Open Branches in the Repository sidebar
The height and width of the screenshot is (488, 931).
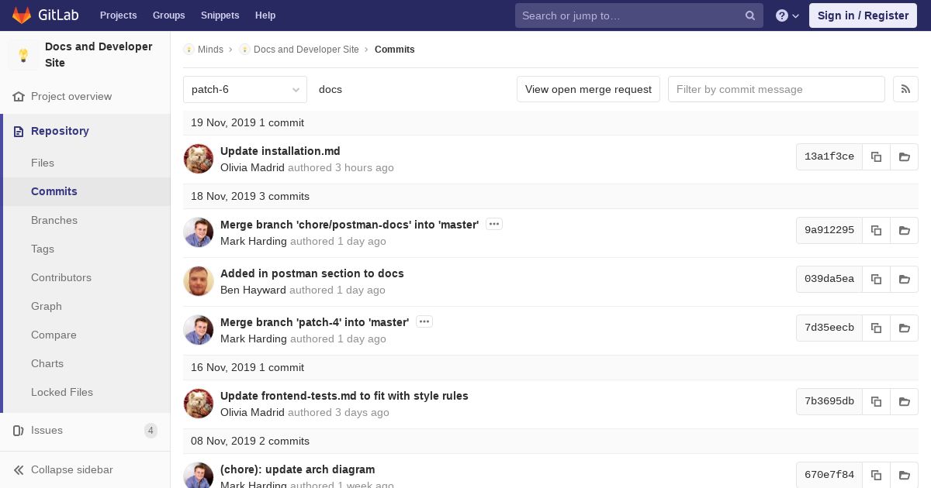(x=54, y=220)
